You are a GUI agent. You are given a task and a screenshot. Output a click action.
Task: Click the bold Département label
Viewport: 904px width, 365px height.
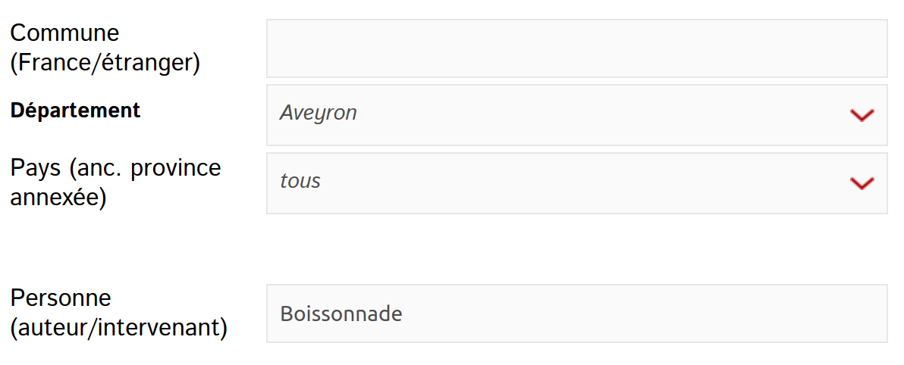[x=76, y=111]
